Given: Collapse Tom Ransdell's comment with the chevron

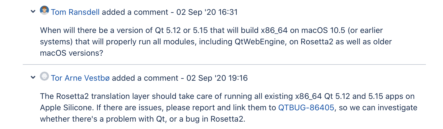Looking at the screenshot, I should point(33,12).
